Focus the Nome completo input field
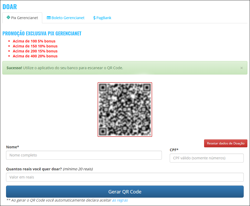Viewport: 250px width, 206px height. 84,155
